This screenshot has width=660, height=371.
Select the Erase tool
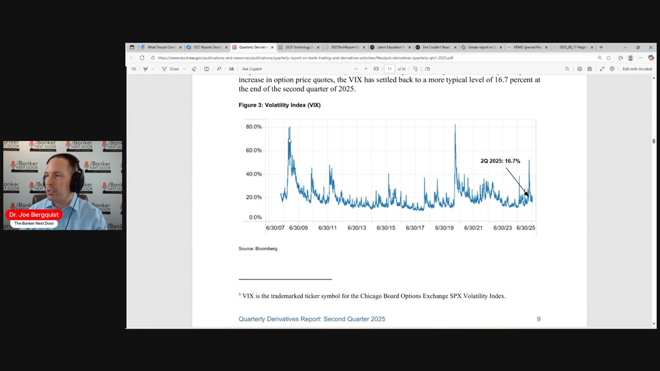coord(194,69)
